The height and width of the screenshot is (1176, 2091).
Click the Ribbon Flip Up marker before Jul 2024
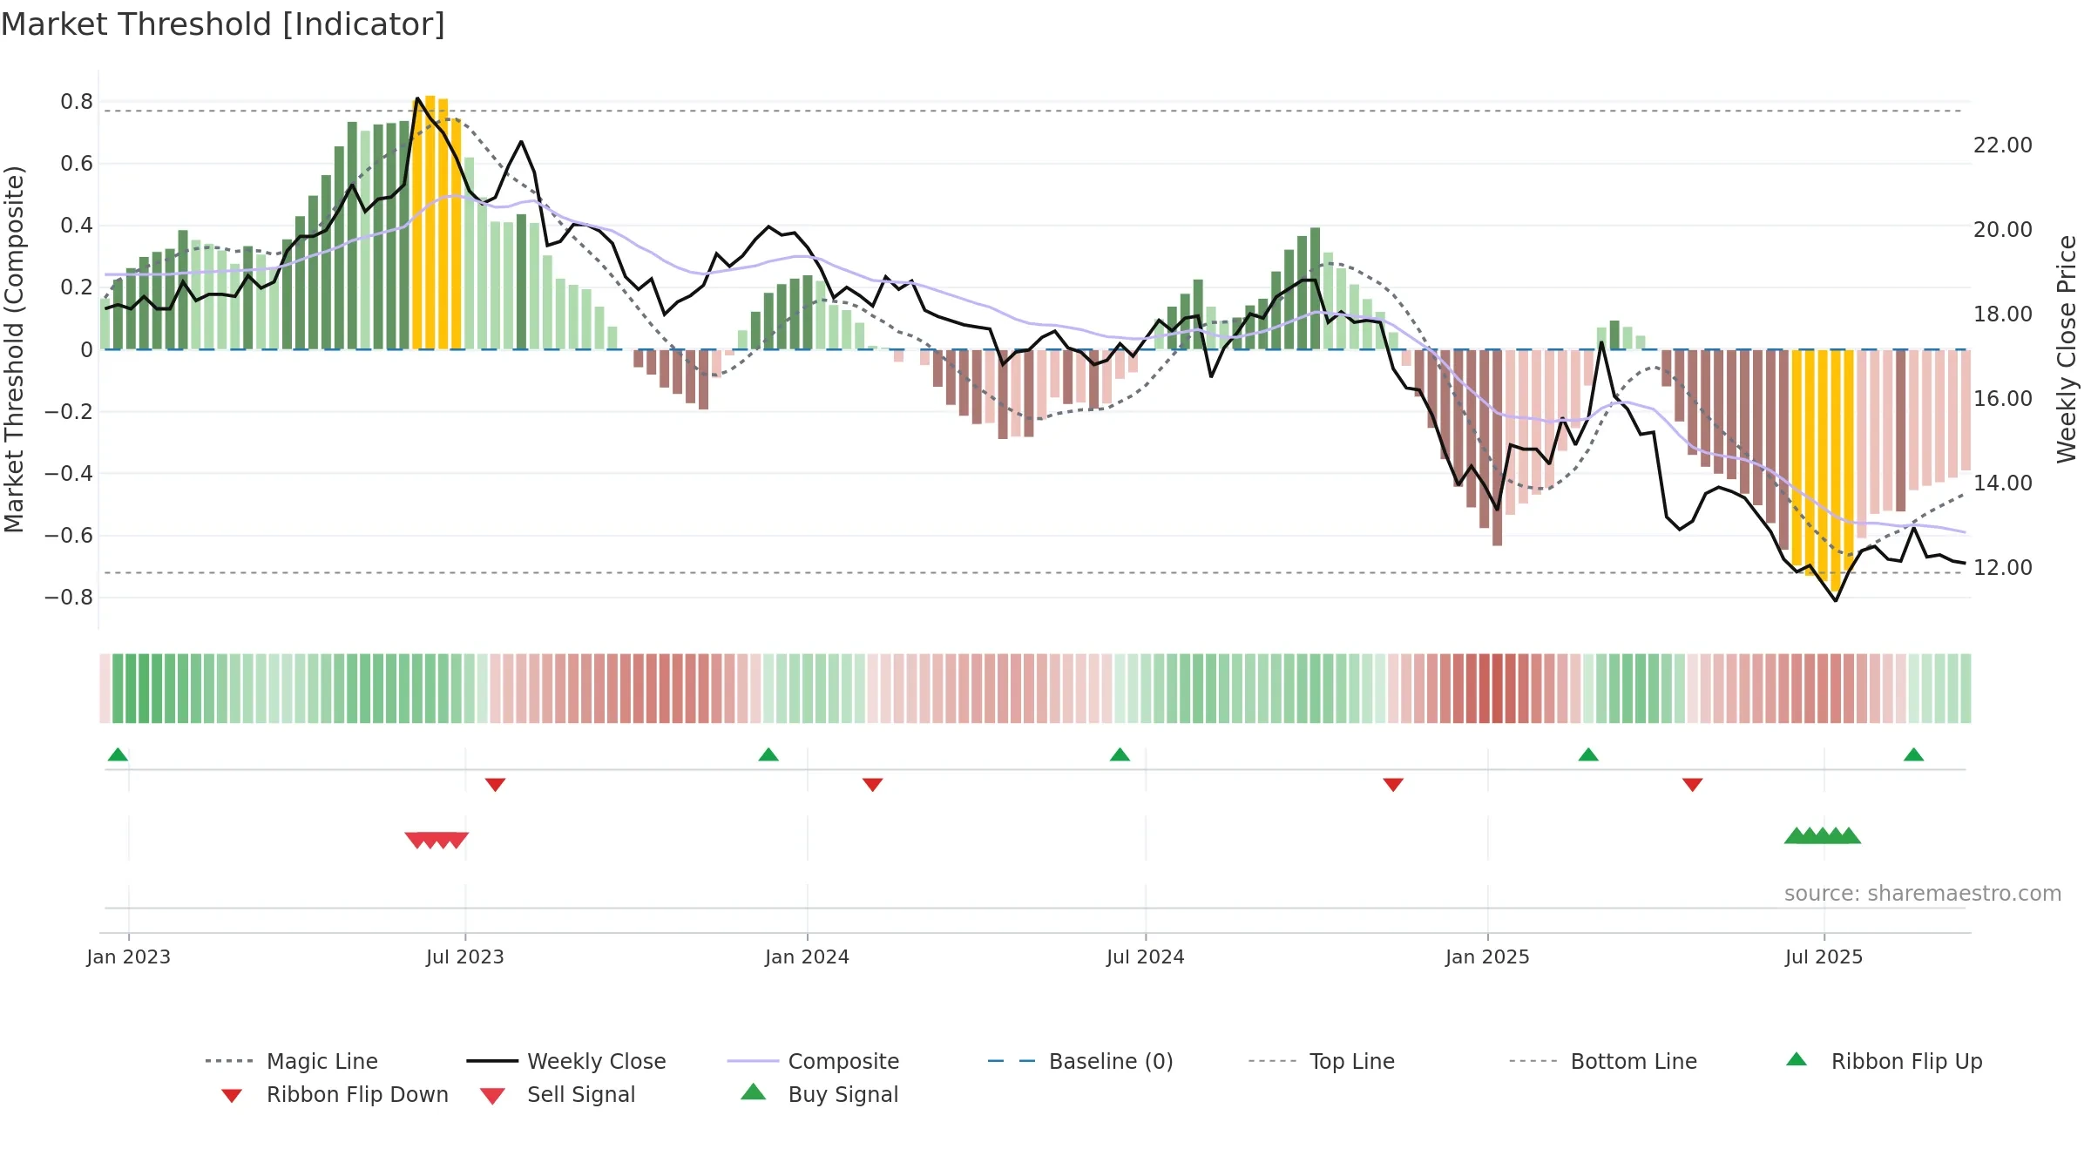[x=1120, y=754]
